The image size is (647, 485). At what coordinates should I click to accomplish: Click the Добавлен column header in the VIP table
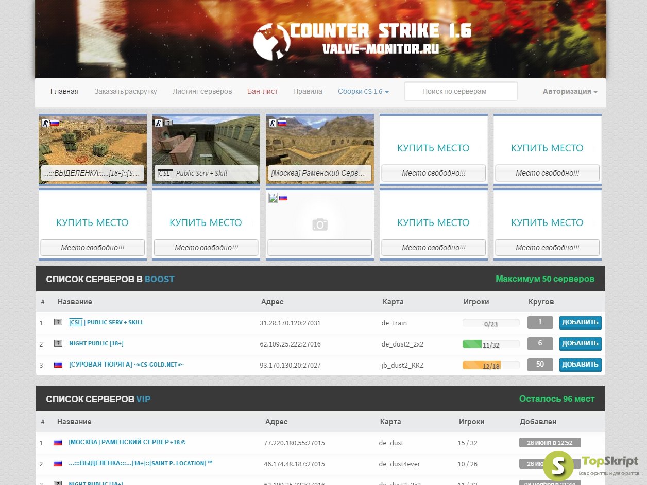538,422
